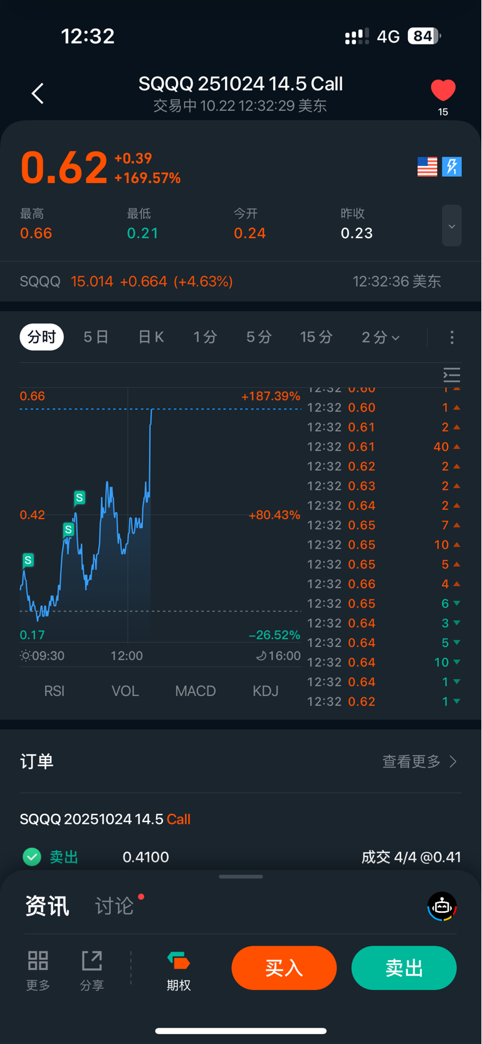Open the 2分 interval dropdown
Screen dimensions: 482x1044
pyautogui.click(x=380, y=337)
